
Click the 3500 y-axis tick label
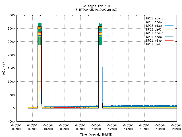11,15
